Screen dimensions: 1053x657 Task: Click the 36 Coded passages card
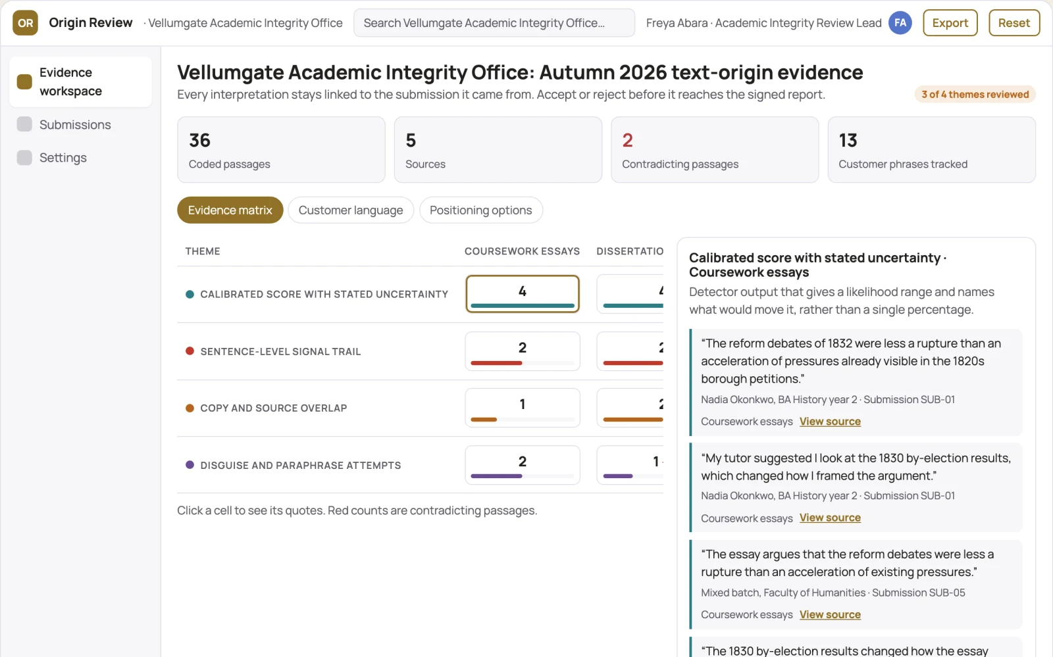[281, 150]
